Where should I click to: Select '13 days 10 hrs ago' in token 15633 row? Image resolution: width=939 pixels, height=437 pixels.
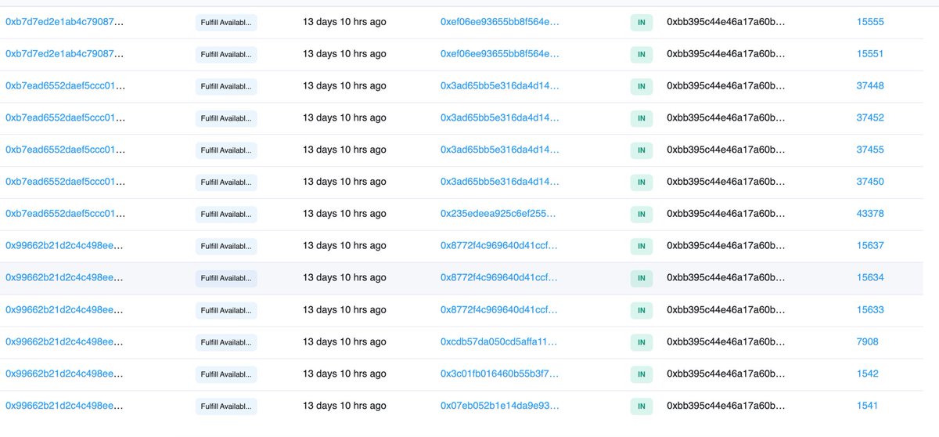pyautogui.click(x=344, y=309)
